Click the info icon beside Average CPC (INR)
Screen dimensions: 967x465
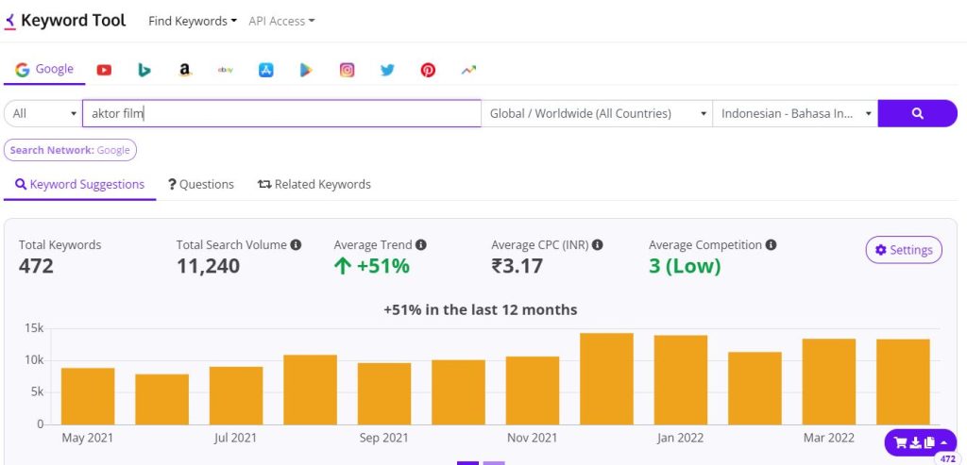click(x=598, y=245)
